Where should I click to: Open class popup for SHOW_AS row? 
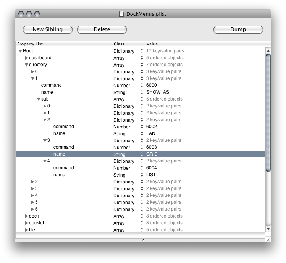click(142, 92)
